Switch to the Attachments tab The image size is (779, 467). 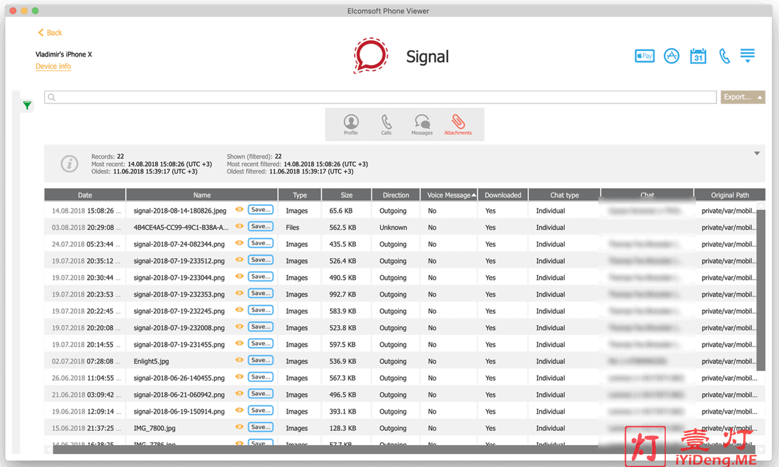tap(458, 124)
